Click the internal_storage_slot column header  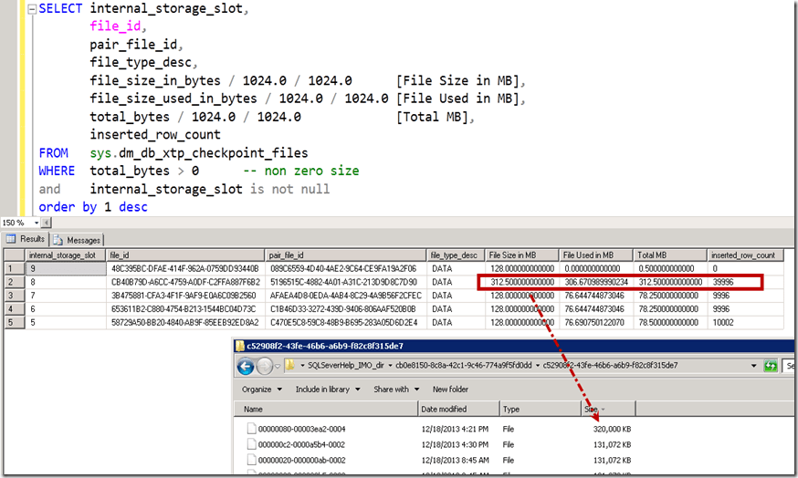(62, 255)
